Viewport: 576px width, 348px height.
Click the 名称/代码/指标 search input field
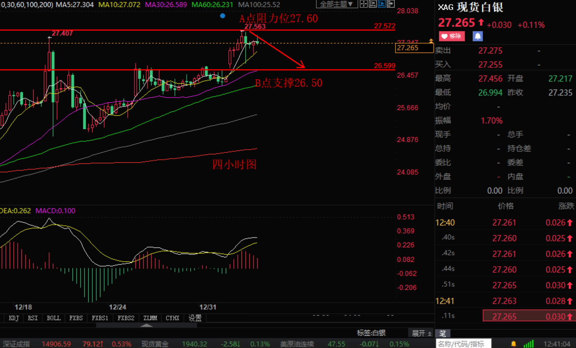464,343
